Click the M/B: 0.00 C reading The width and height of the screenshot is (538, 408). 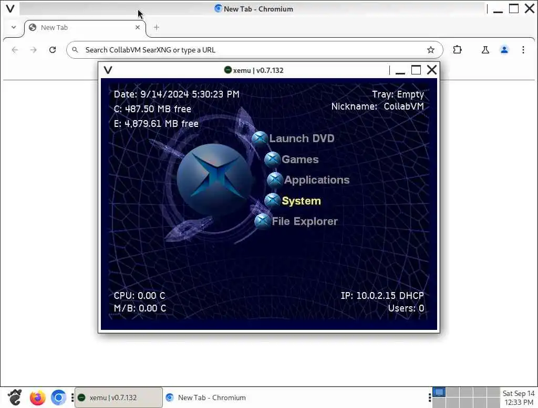[x=140, y=308]
